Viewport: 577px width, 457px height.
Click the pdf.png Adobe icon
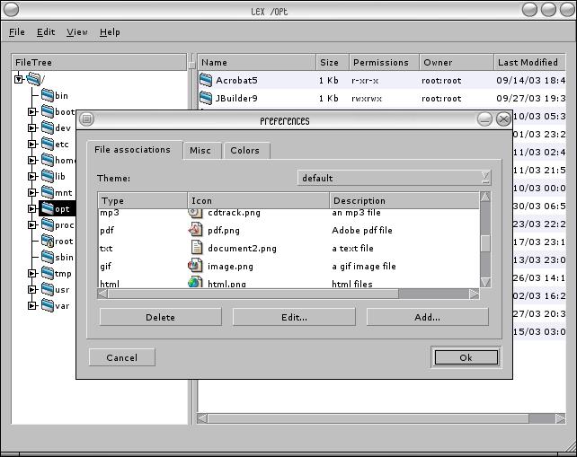click(x=195, y=230)
